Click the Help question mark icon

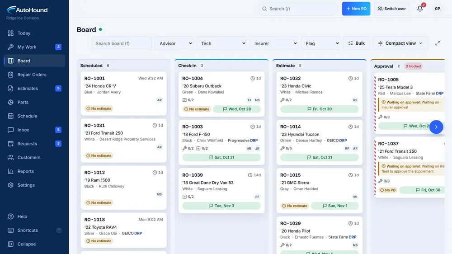pos(11,216)
